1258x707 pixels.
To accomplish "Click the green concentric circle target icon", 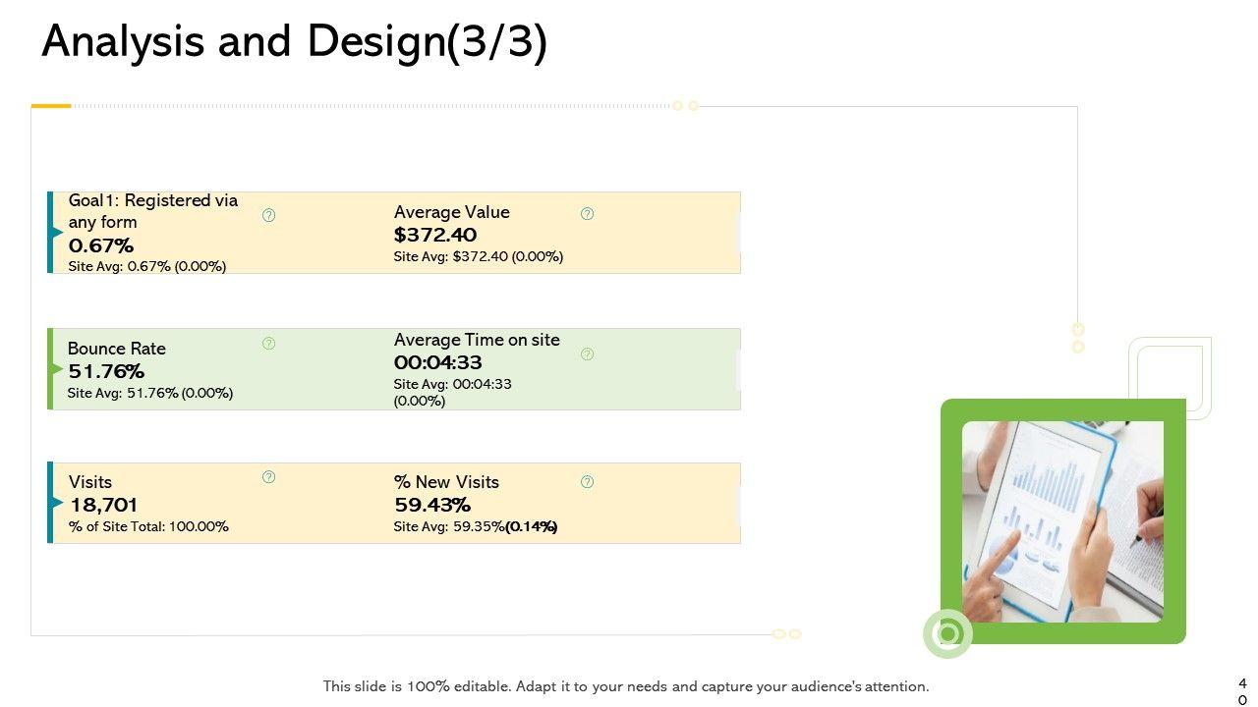I will tap(947, 633).
